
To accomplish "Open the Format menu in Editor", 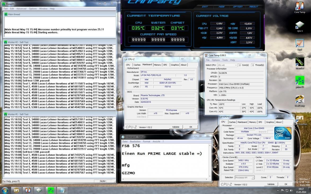I will coord(147,142).
